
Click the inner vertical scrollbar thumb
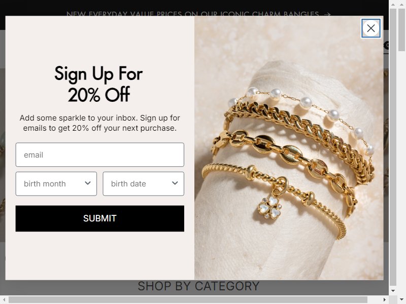[393, 147]
